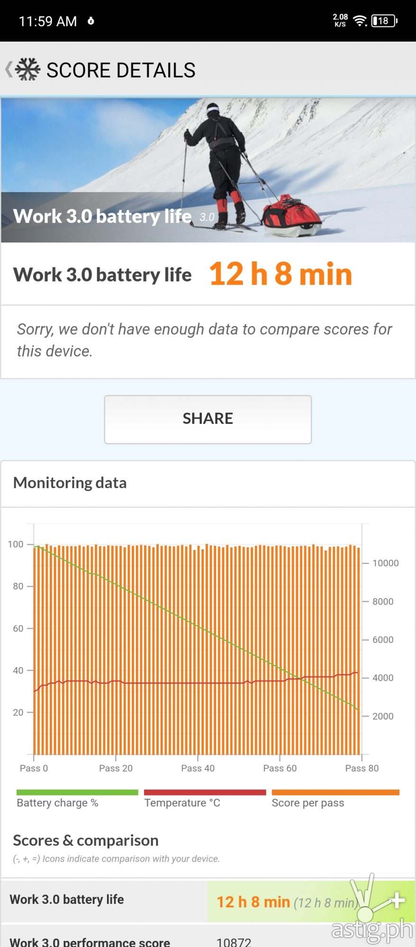Tap the SCORE DETAILS header title
The image size is (416, 947).
tap(121, 70)
